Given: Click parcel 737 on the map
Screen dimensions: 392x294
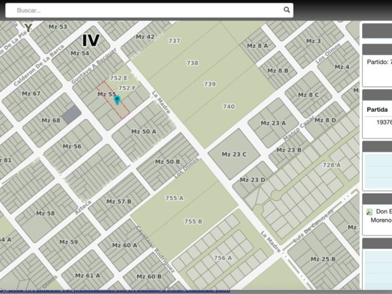Looking at the screenshot, I should 174,41.
